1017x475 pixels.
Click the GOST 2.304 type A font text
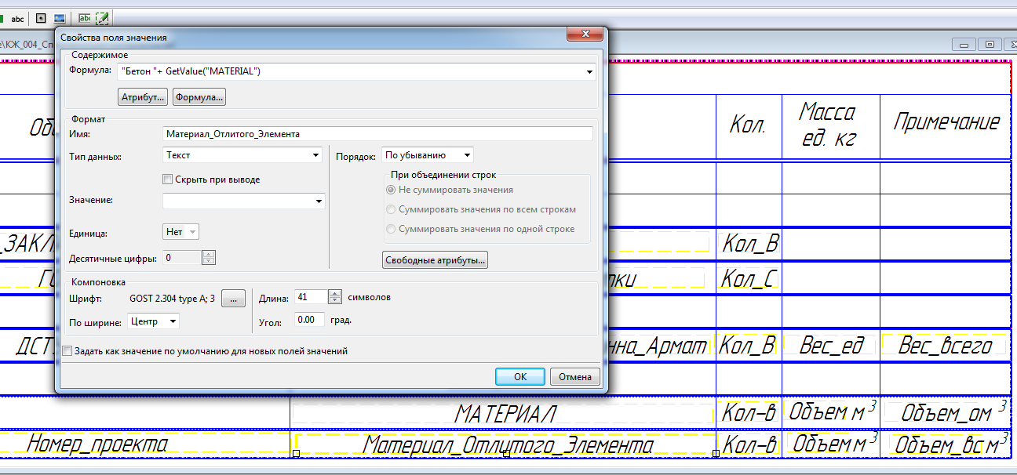click(172, 298)
